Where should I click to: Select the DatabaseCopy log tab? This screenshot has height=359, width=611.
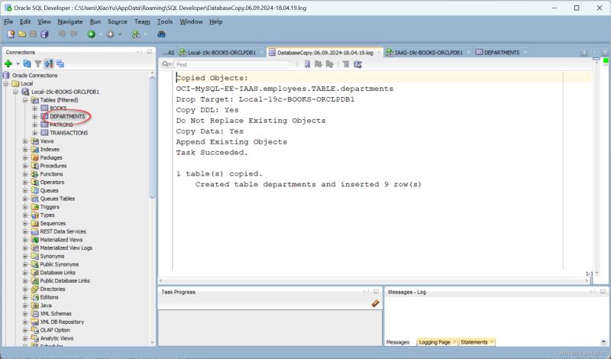(x=325, y=52)
